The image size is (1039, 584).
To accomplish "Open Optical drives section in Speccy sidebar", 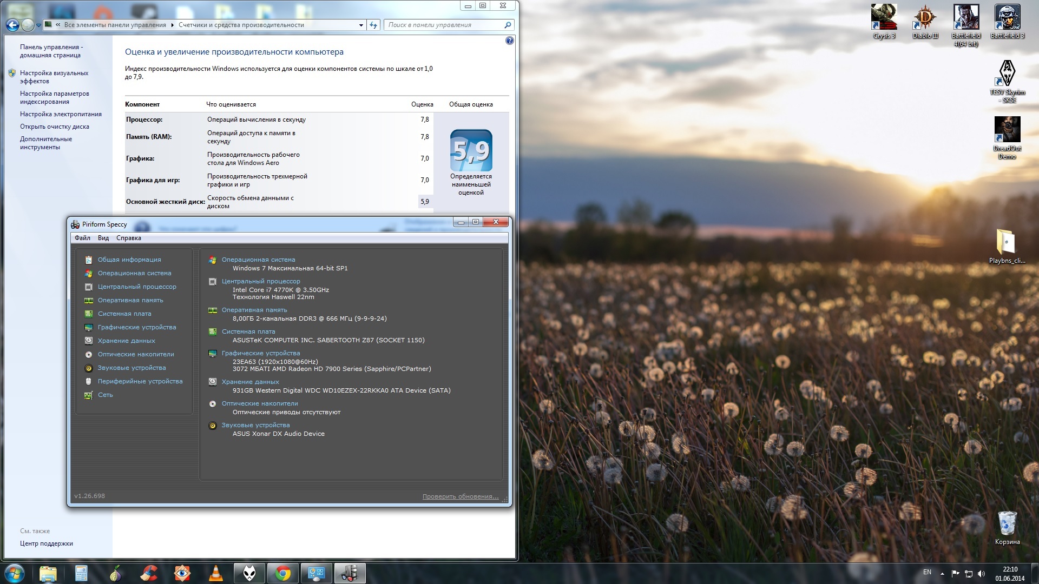I will pyautogui.click(x=135, y=354).
